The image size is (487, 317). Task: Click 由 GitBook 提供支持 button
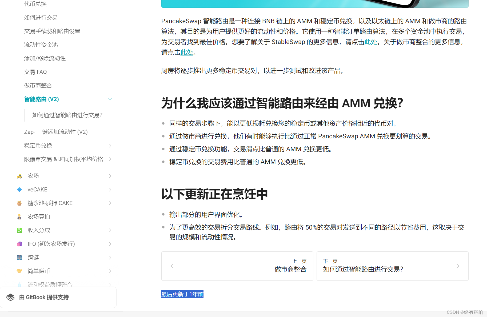click(x=58, y=297)
